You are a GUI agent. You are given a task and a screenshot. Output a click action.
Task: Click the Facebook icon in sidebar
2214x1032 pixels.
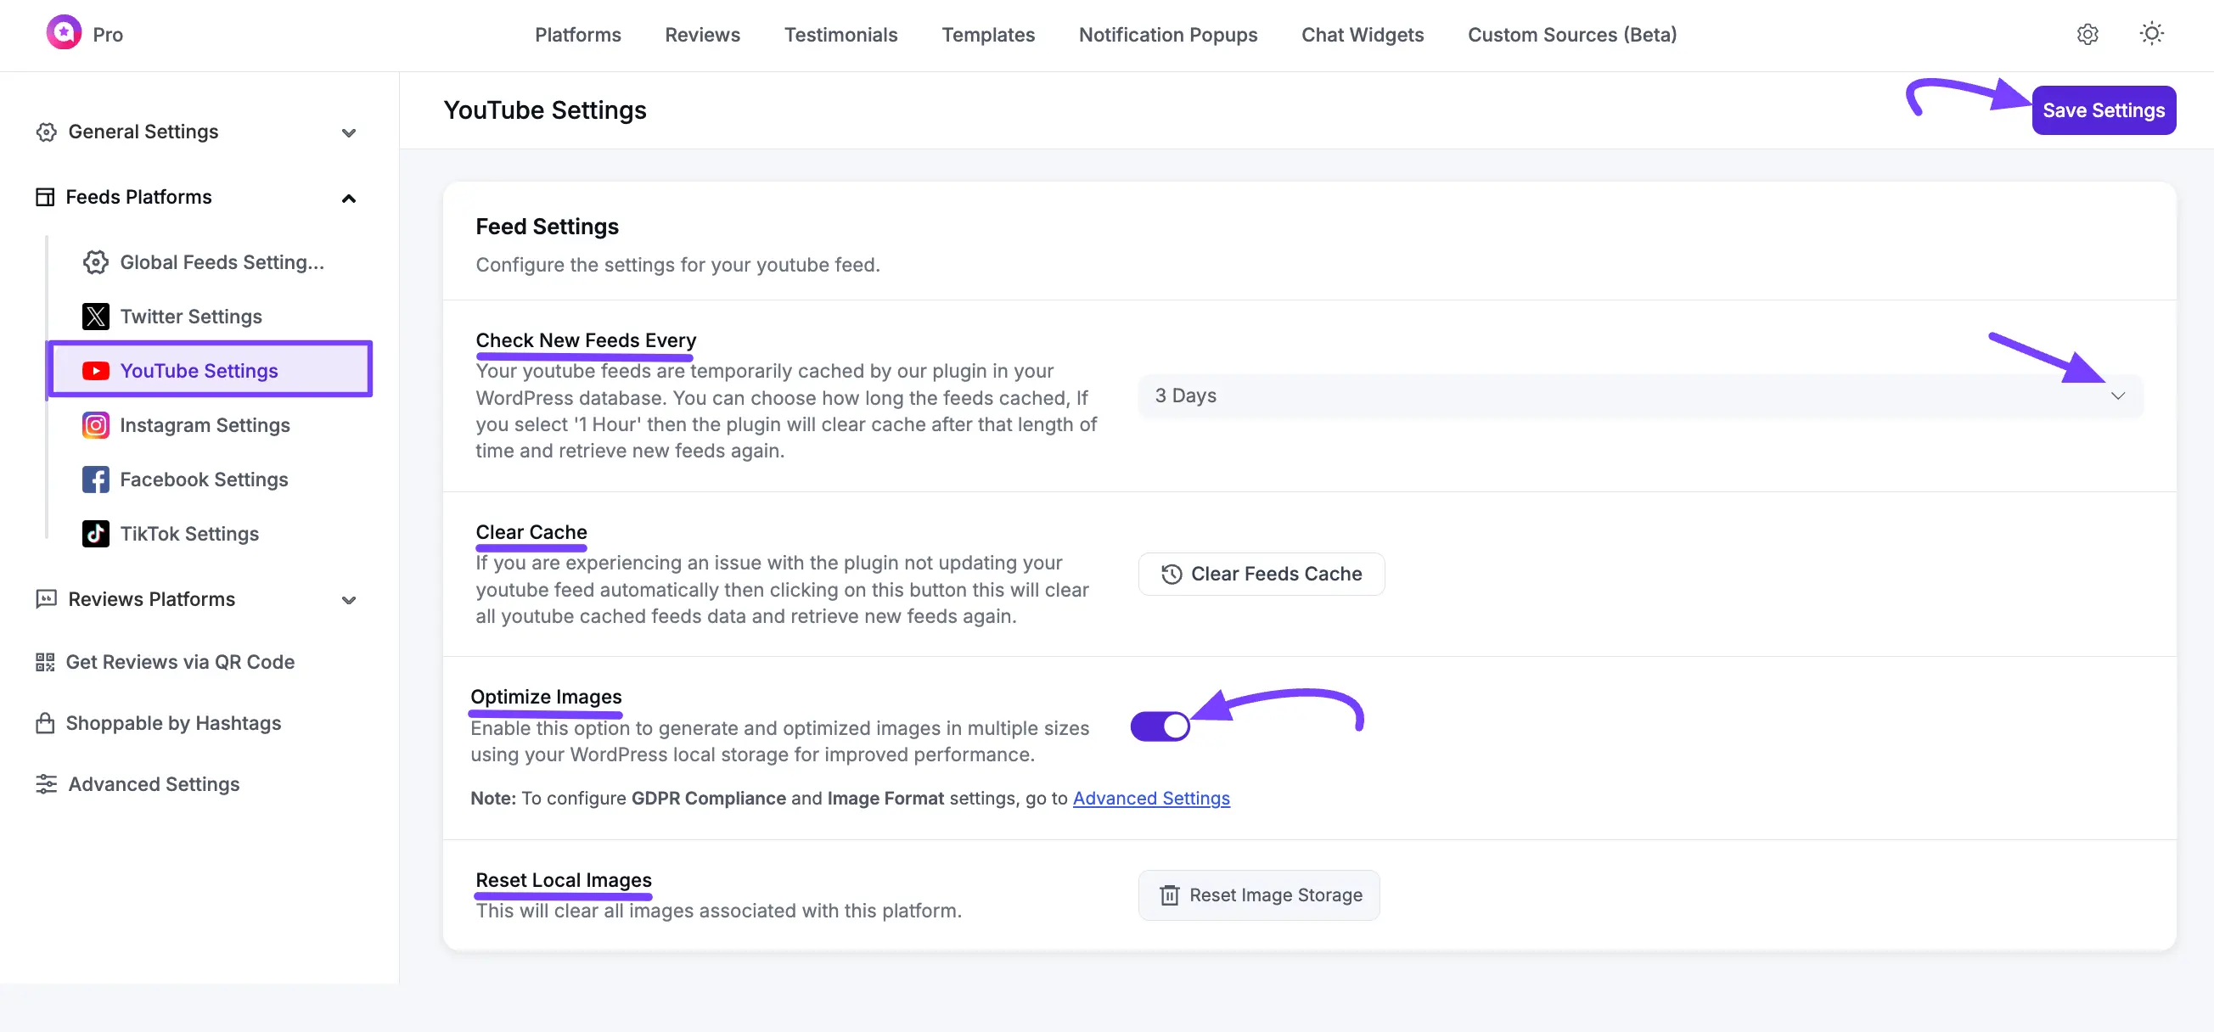pos(95,480)
